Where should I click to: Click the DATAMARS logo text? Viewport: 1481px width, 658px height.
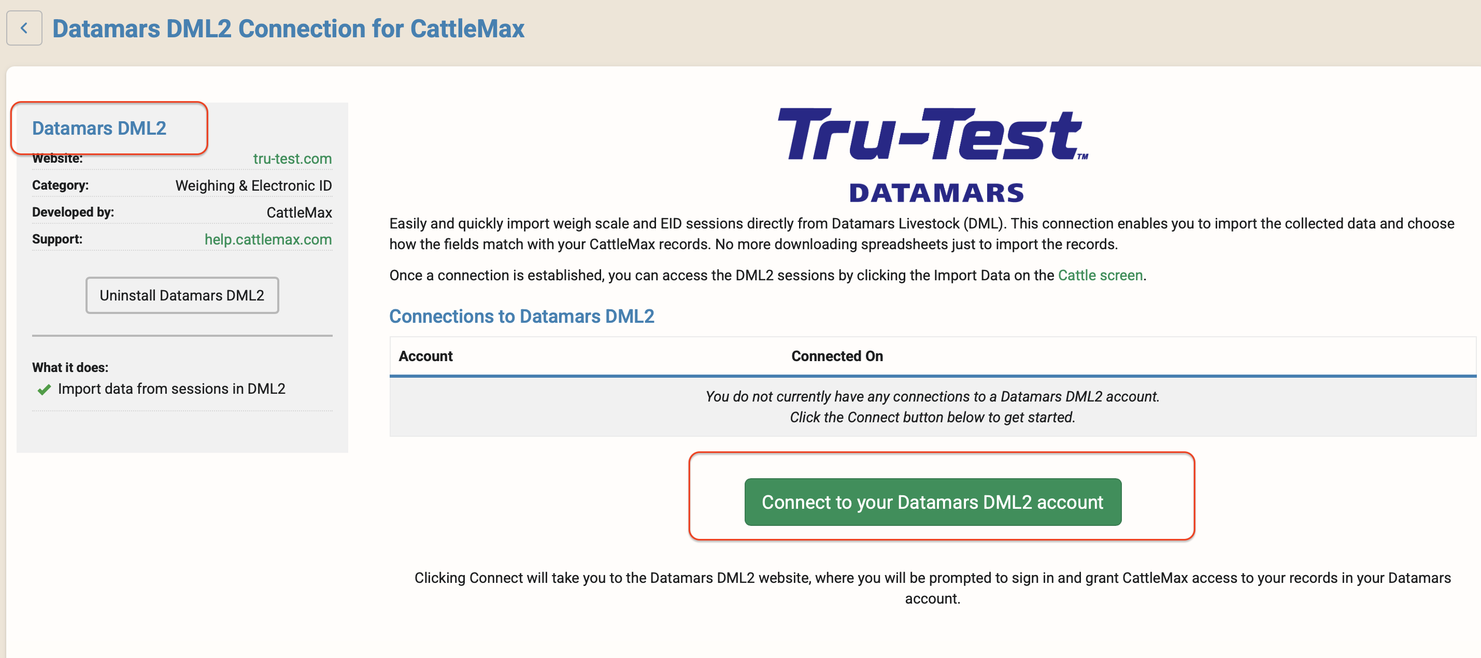[x=936, y=193]
